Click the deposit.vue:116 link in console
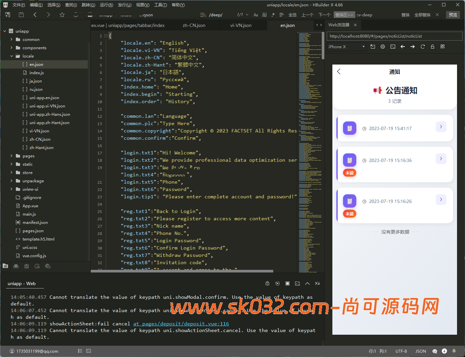465x357 pixels. (181, 323)
